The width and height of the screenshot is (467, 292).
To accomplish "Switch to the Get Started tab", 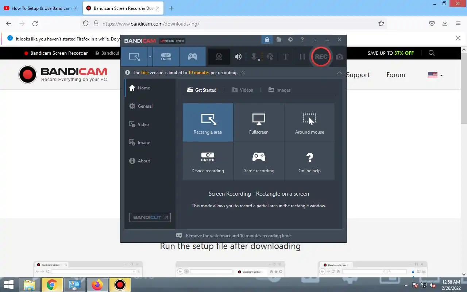I will click(202, 90).
